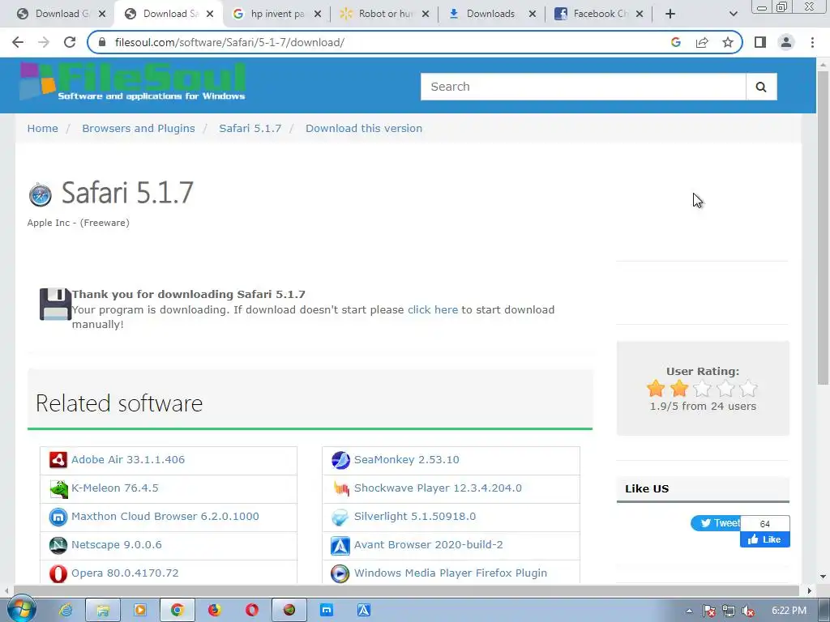830x622 pixels.
Task: Bookmark this page with star icon
Action: (x=728, y=42)
